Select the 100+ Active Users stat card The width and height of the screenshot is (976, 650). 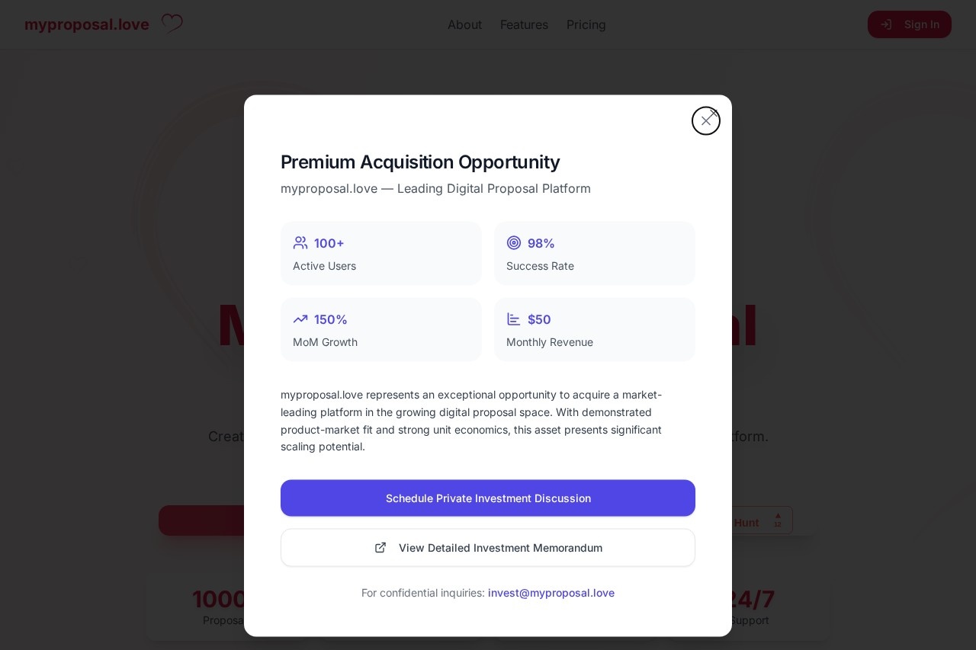coord(381,254)
